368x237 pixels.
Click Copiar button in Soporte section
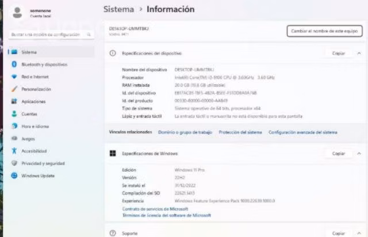(x=339, y=233)
